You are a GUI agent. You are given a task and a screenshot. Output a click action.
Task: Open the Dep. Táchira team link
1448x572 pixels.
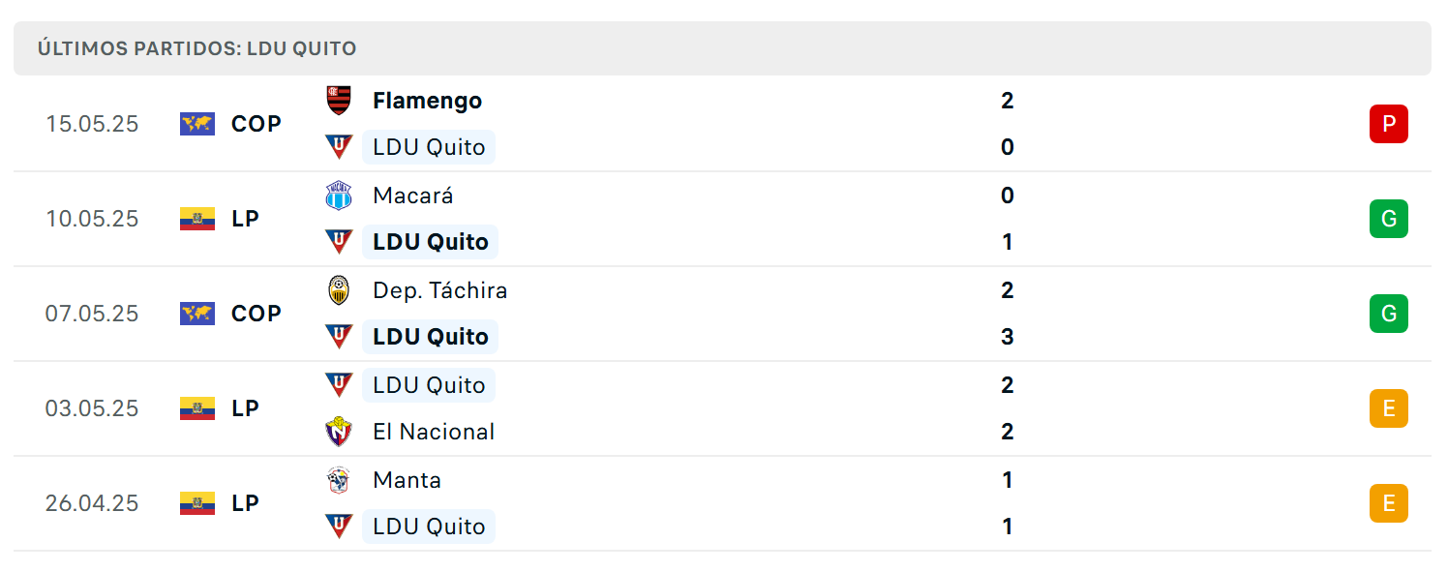tap(439, 290)
